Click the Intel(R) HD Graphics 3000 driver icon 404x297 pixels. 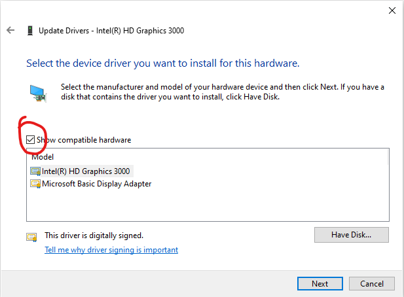pyautogui.click(x=35, y=171)
